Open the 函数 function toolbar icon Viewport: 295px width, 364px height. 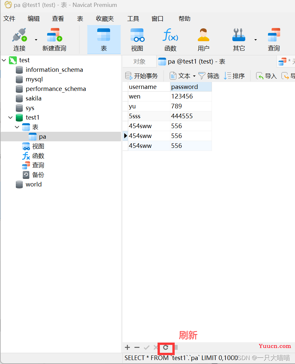[170, 35]
